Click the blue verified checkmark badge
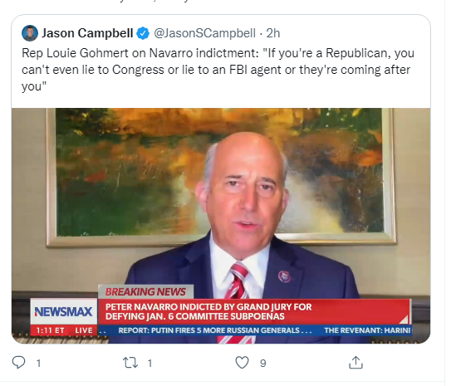Screen dimensions: 456x386 (143, 33)
